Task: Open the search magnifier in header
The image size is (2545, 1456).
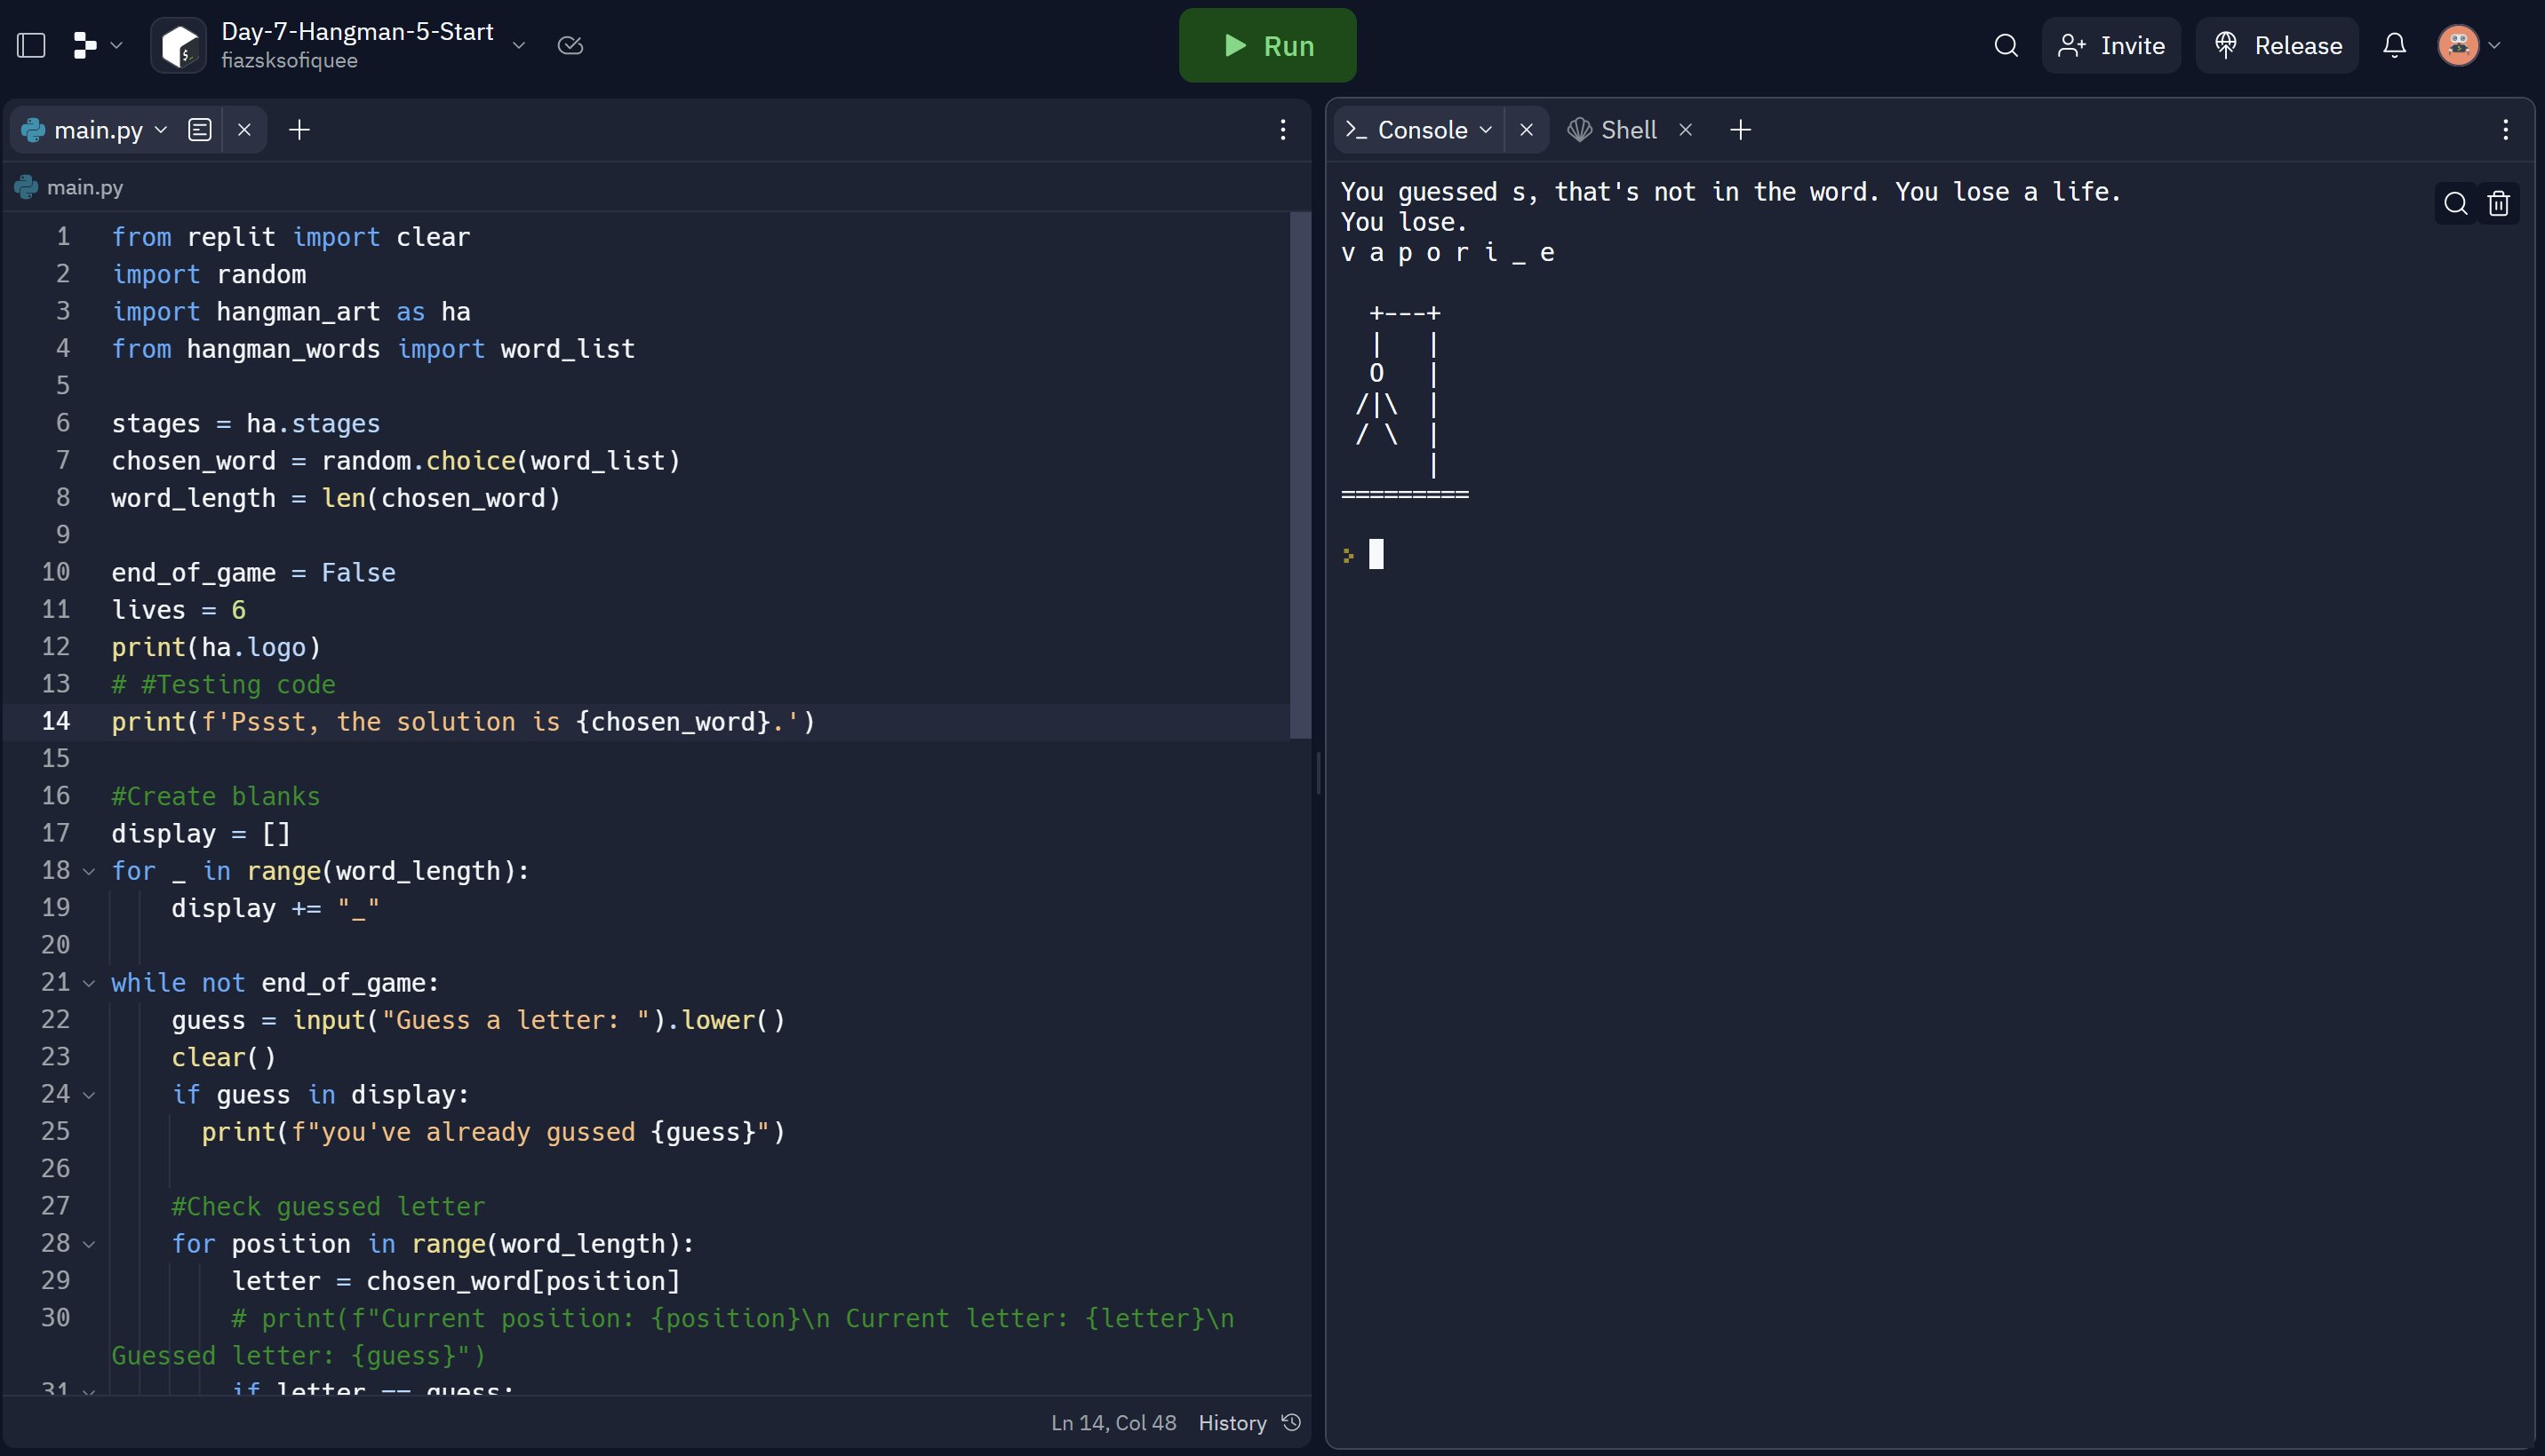Action: coord(2006,46)
